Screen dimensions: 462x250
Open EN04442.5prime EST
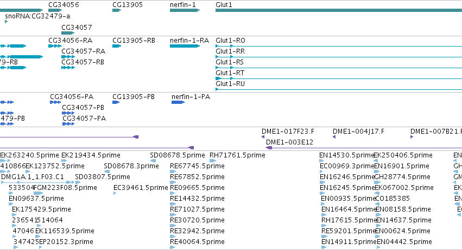tap(404, 242)
